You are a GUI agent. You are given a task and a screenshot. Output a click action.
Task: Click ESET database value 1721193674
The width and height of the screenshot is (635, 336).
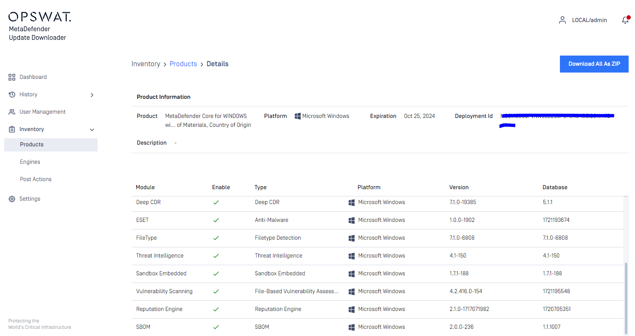(557, 220)
